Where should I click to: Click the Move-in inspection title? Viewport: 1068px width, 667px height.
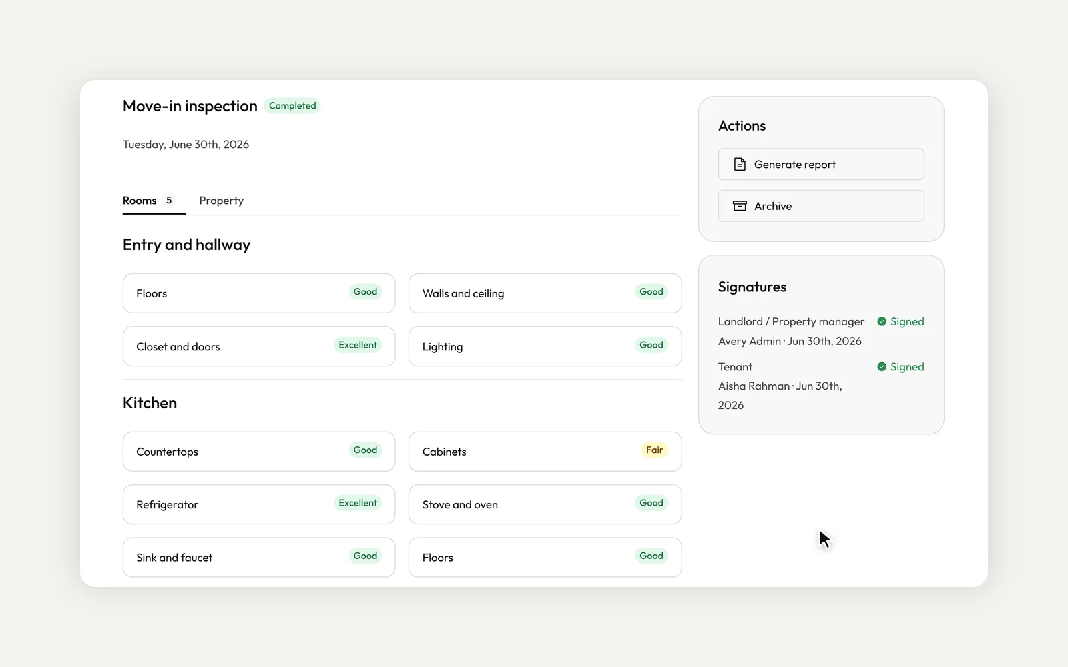(x=190, y=106)
